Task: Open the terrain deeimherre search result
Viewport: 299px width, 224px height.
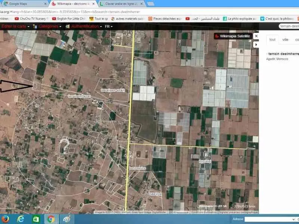Action: 283,54
